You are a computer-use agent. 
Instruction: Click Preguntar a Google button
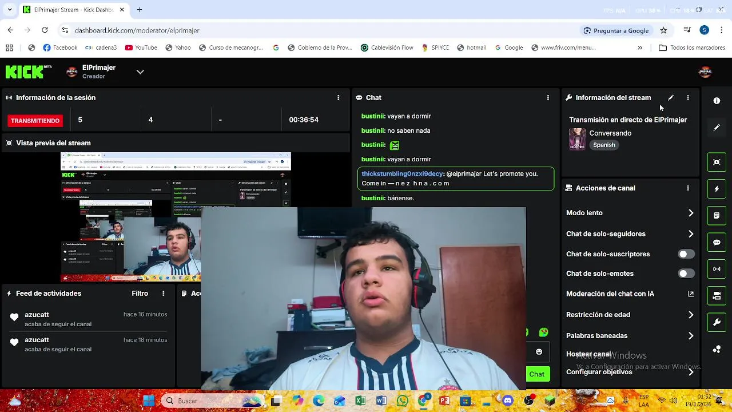615,30
